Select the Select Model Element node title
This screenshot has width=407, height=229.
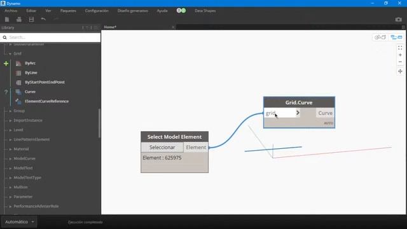coord(174,137)
